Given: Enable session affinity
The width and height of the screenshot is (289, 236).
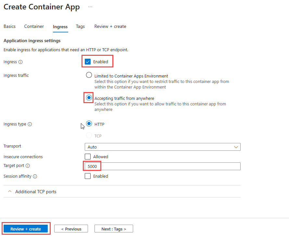Looking at the screenshot, I should coord(87,176).
